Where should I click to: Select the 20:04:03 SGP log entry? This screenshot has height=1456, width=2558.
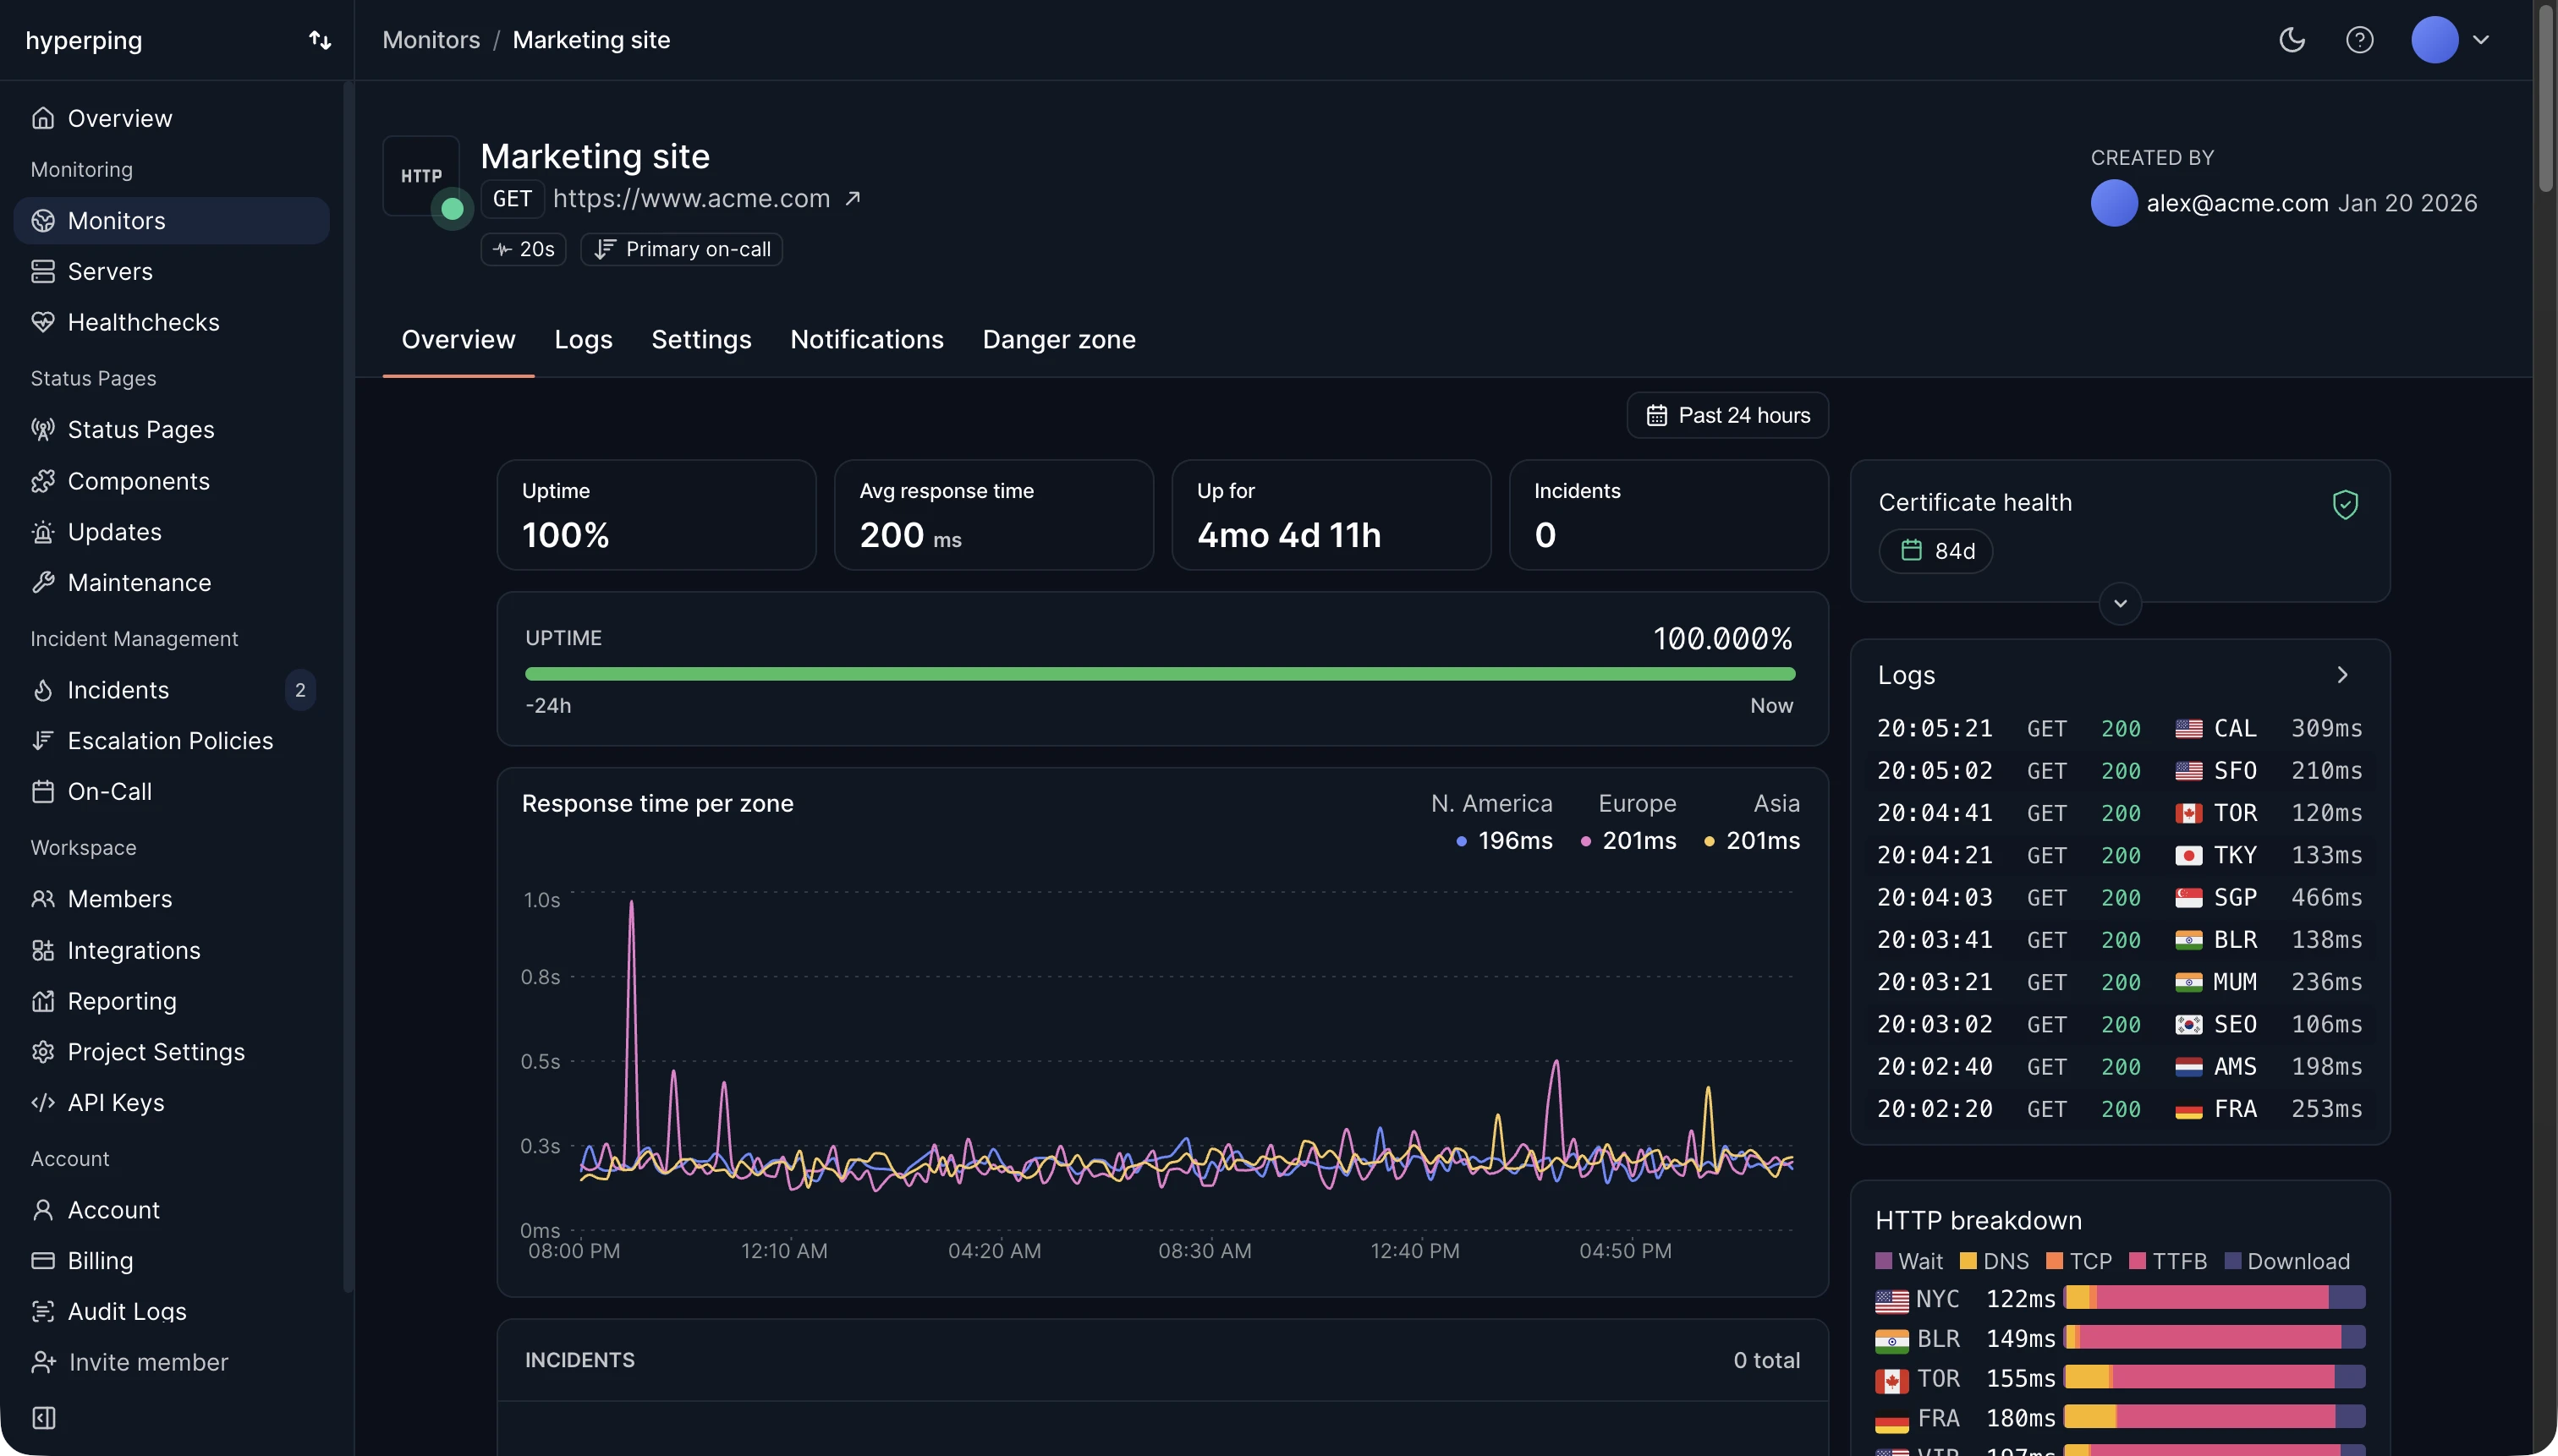click(x=2120, y=898)
